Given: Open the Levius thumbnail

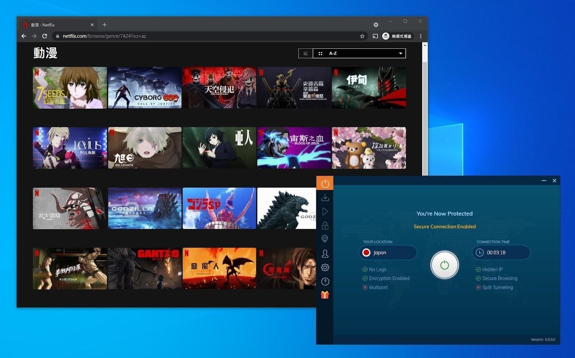Looking at the screenshot, I should [70, 148].
